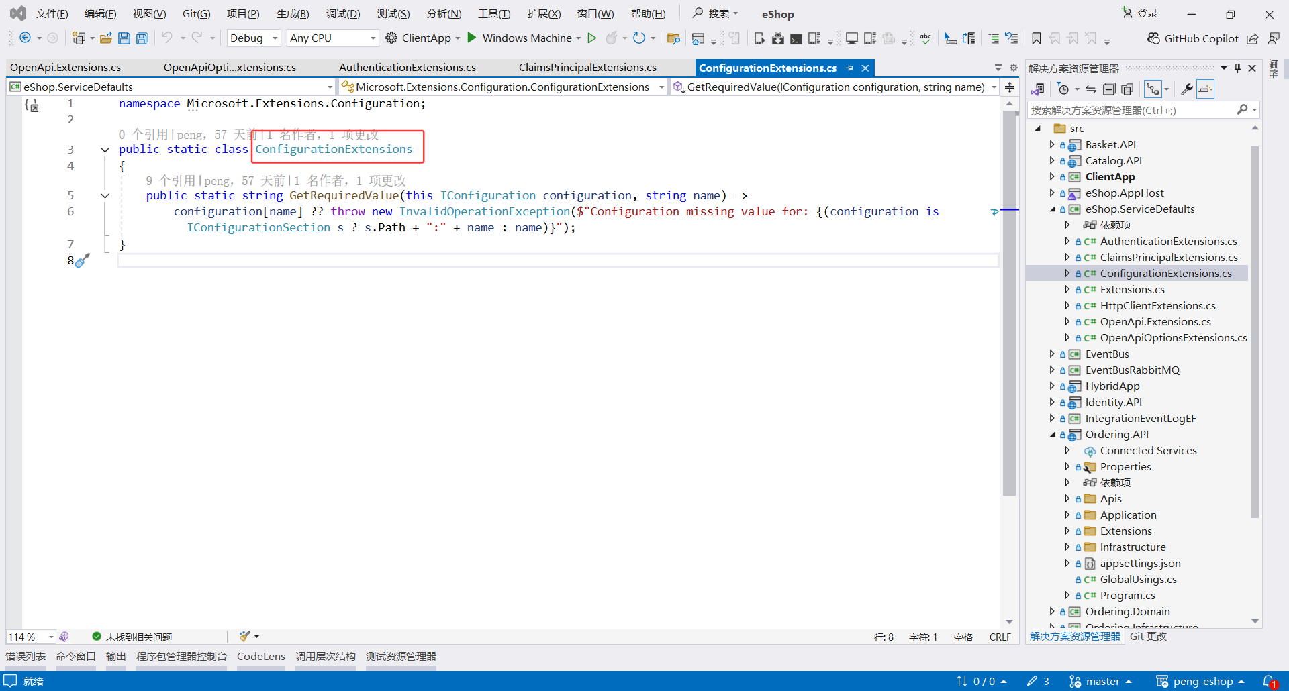Toggle file nesting view in Solution Explorer toolbar
Image resolution: width=1289 pixels, height=691 pixels.
click(x=1153, y=89)
